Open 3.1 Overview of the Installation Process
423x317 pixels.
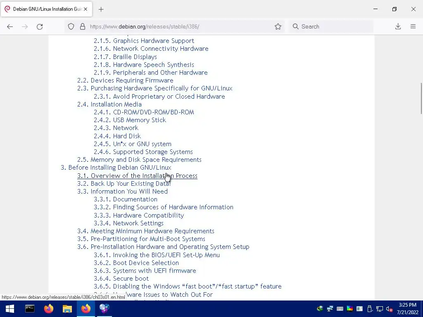pos(137,176)
